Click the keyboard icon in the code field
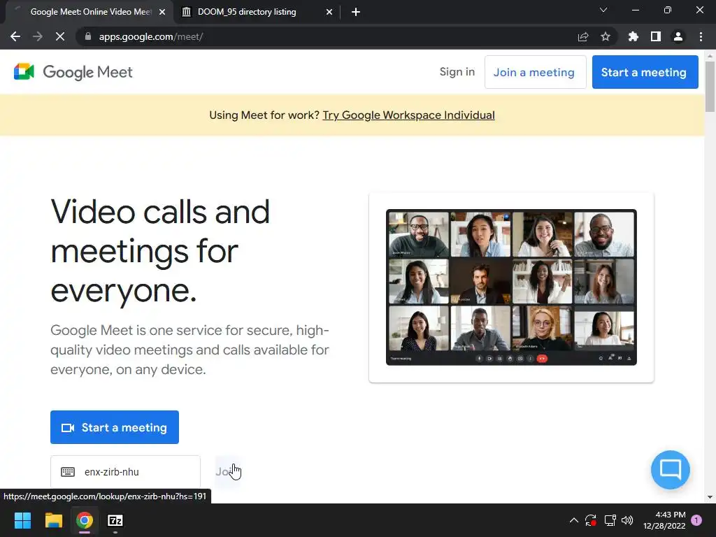This screenshot has height=537, width=716. (x=68, y=472)
